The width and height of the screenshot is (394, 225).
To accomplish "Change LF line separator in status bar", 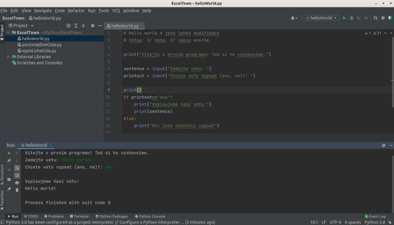I will (324, 222).
